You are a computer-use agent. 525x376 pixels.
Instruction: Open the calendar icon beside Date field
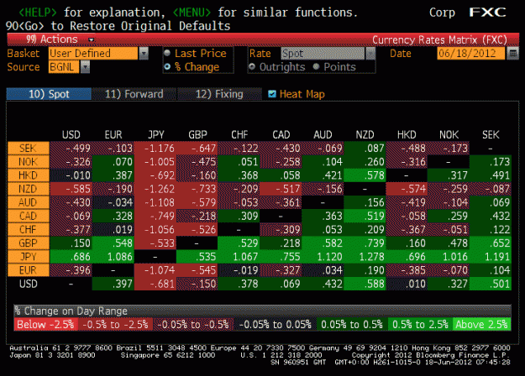(x=512, y=53)
